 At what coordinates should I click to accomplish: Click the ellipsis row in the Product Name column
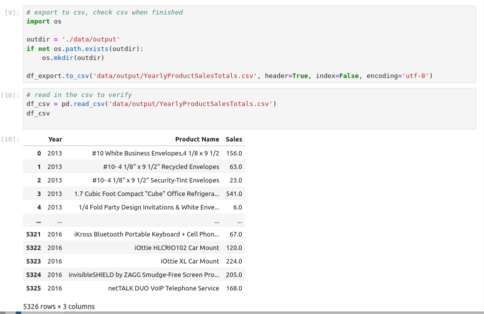pyautogui.click(x=216, y=221)
